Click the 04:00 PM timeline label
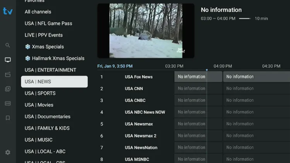Image resolution: width=290 pixels, height=163 pixels. (223, 66)
